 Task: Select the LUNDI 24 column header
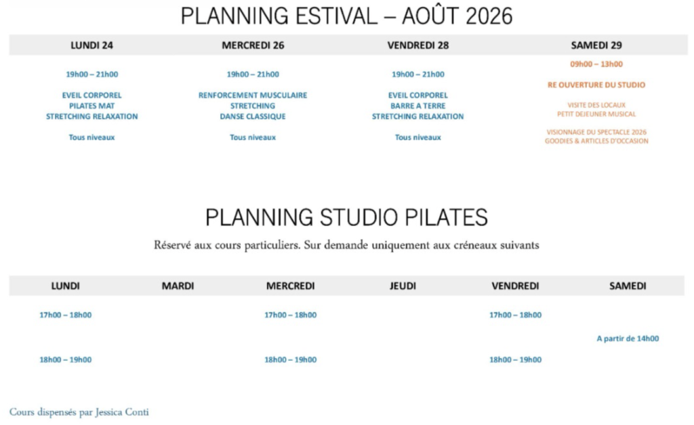(91, 45)
